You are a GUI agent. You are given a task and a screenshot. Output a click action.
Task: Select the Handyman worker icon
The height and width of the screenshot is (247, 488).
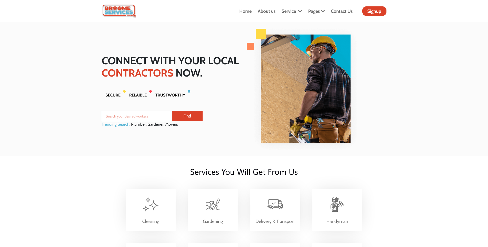point(337,204)
